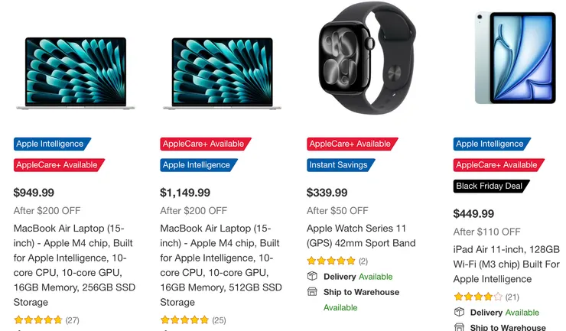Open the Apple Watch Series 11 title link
Viewport: 566px width, 331px height.
pos(361,235)
